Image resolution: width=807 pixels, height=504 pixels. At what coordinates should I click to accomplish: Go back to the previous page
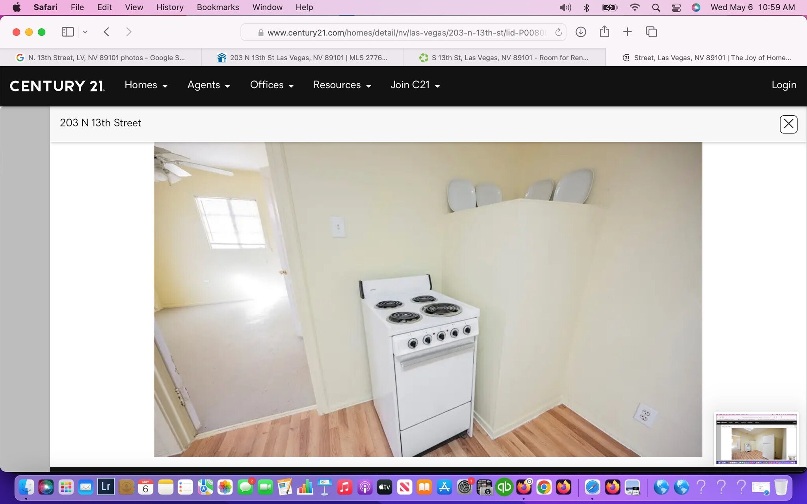pos(106,32)
